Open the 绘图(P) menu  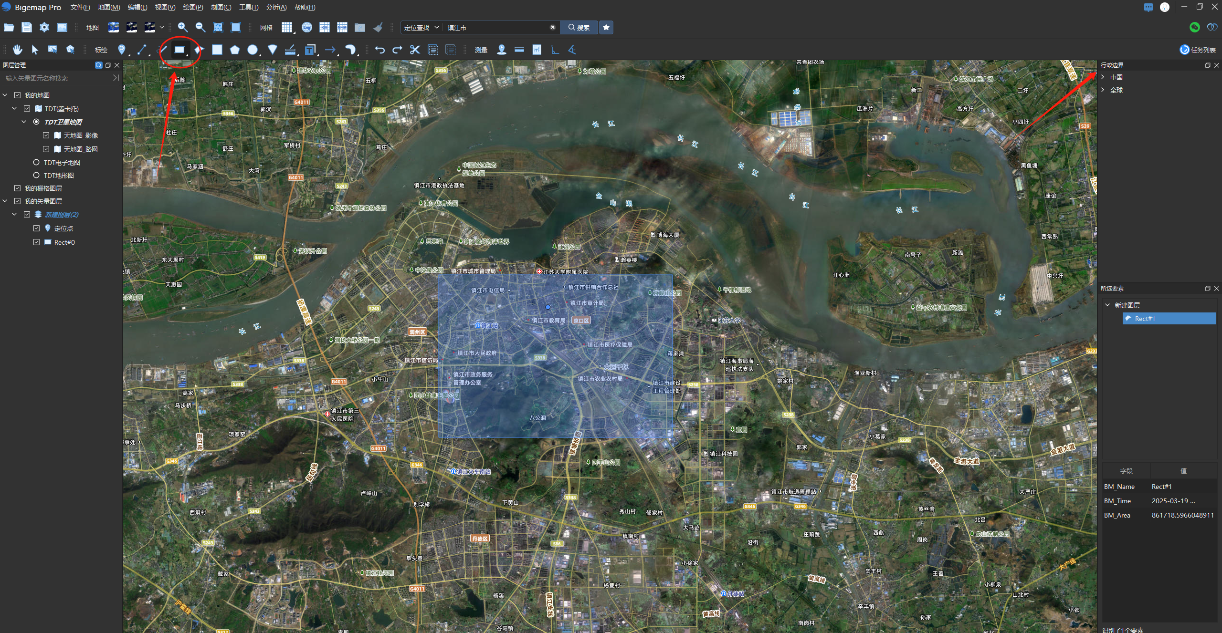tap(193, 7)
